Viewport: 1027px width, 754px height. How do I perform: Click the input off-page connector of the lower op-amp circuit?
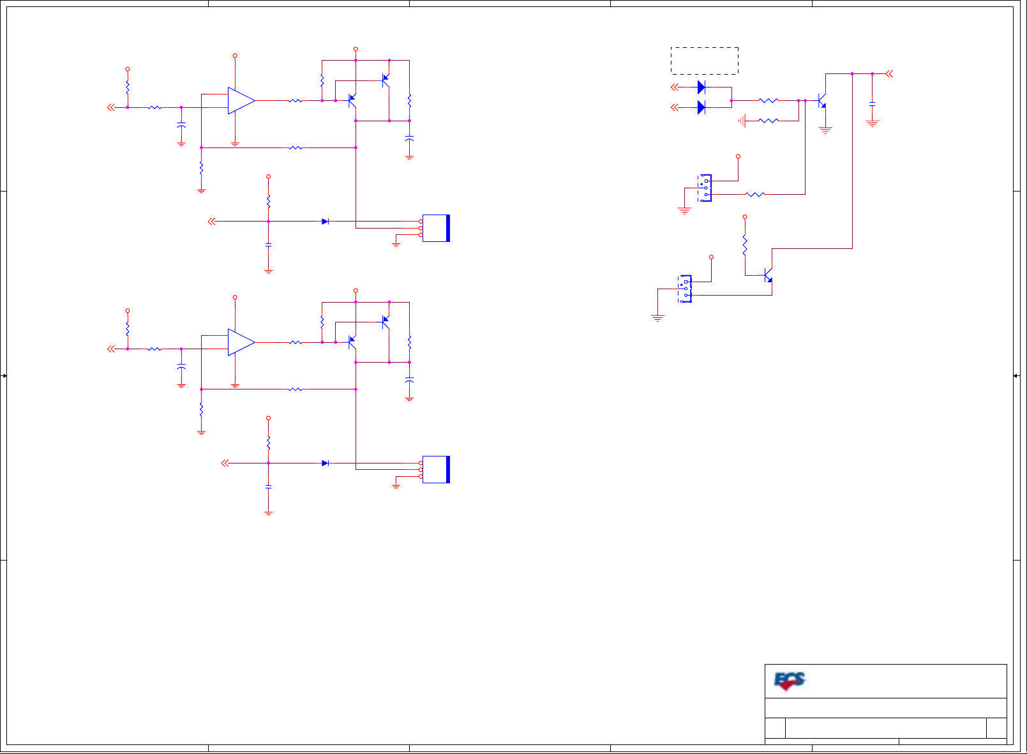pos(111,349)
